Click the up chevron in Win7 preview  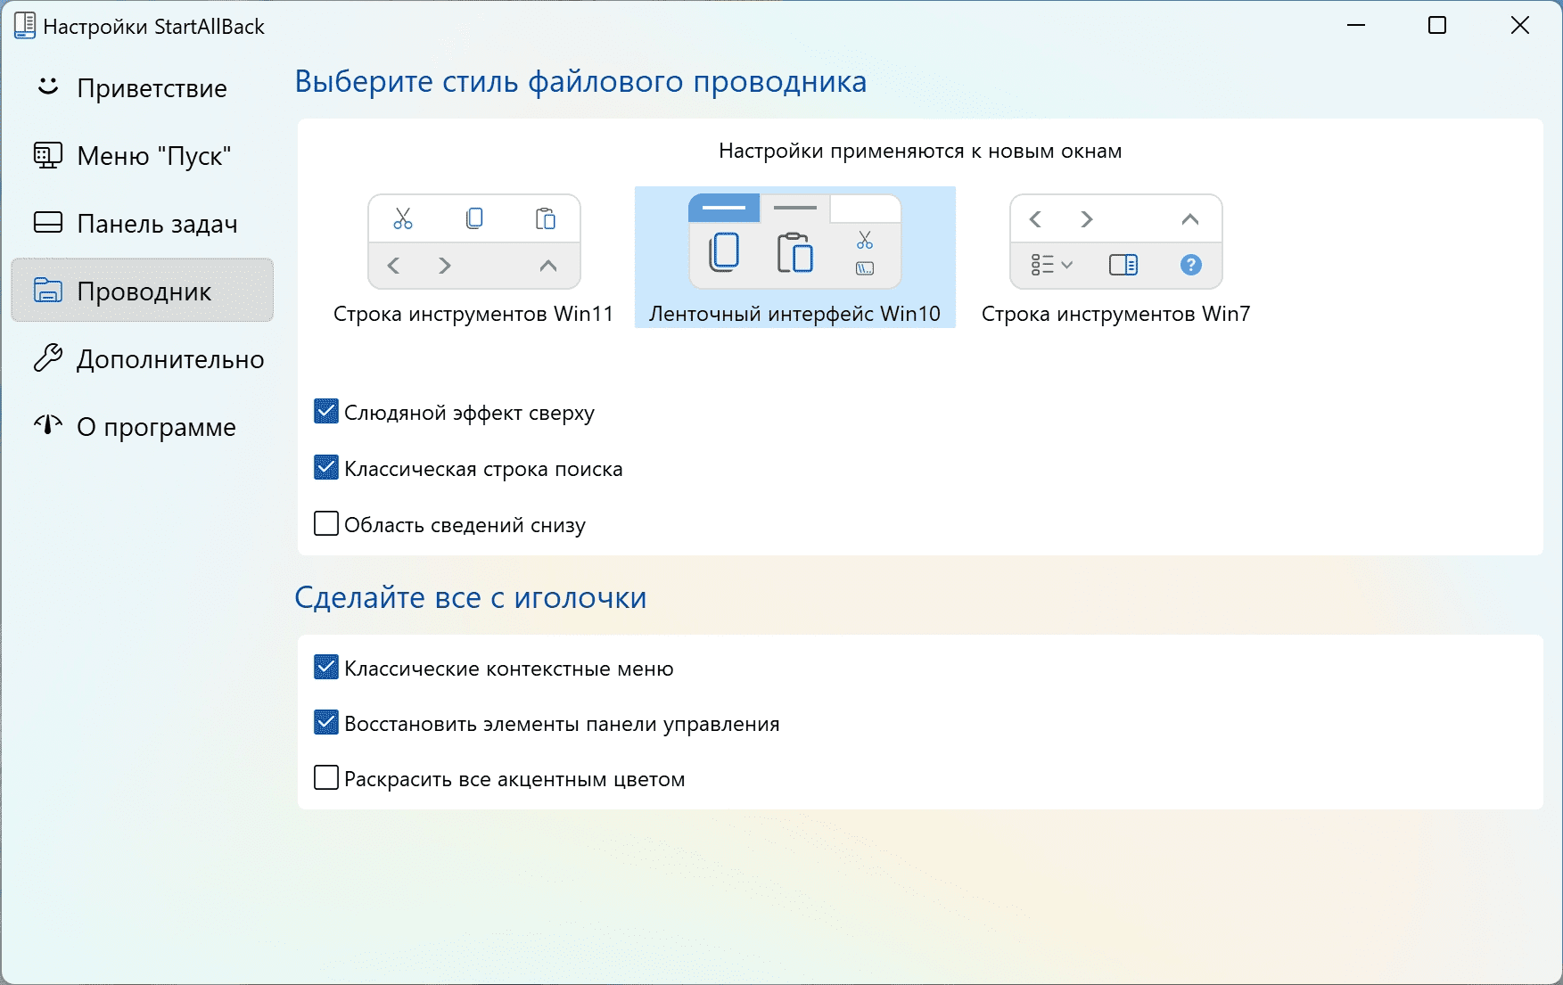click(x=1190, y=218)
